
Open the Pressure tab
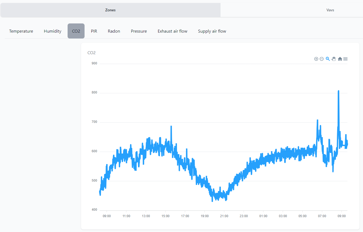click(x=139, y=31)
